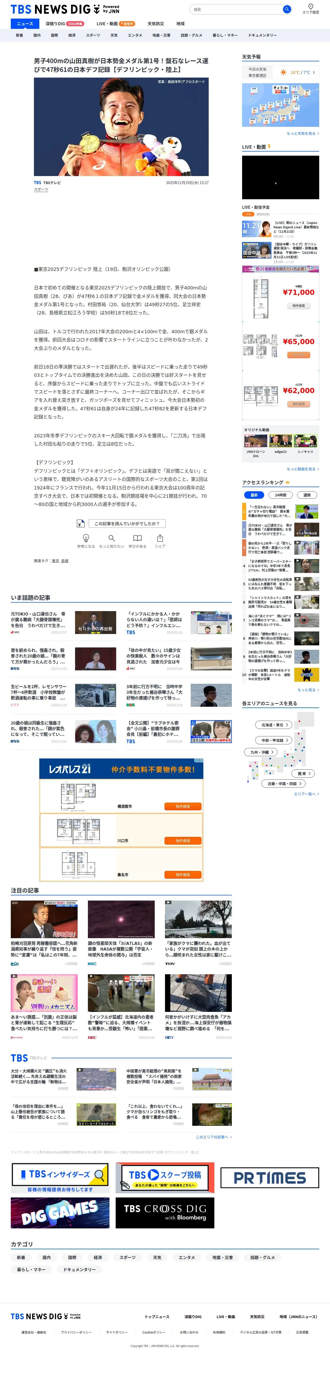This screenshot has height=1382, width=330.
Task: Open the 近畿・中国・四国 area button
Action: coord(284,784)
